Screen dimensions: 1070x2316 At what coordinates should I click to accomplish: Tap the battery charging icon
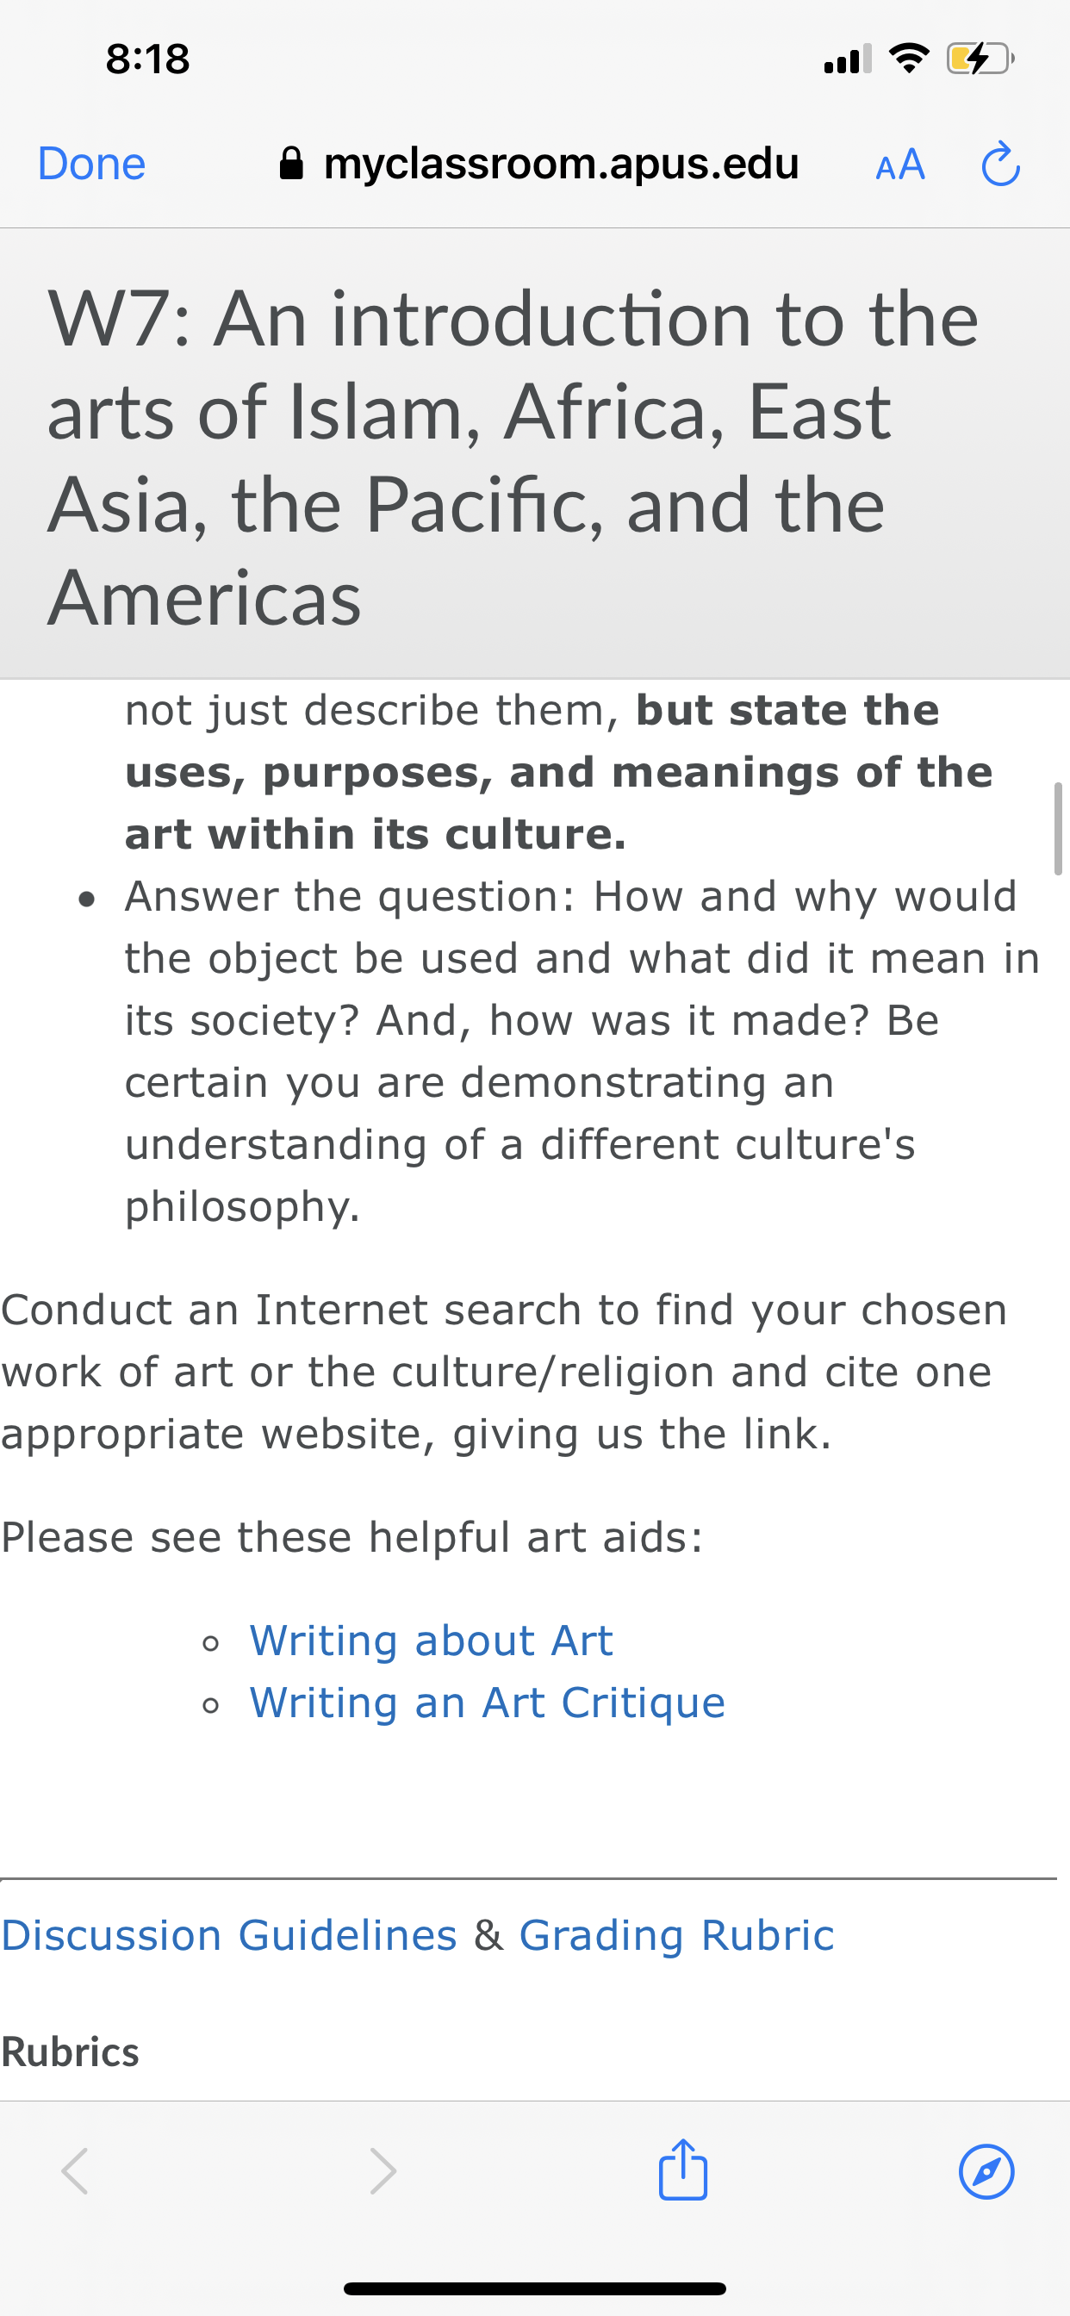pos(980,59)
